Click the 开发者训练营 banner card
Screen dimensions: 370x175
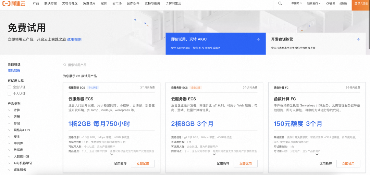[316, 44]
